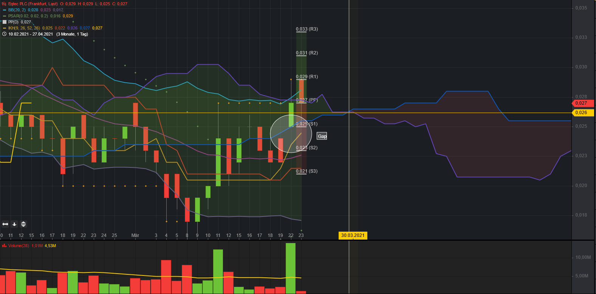
Task: Click the Gap annotation label on the chart
Action: 322,136
